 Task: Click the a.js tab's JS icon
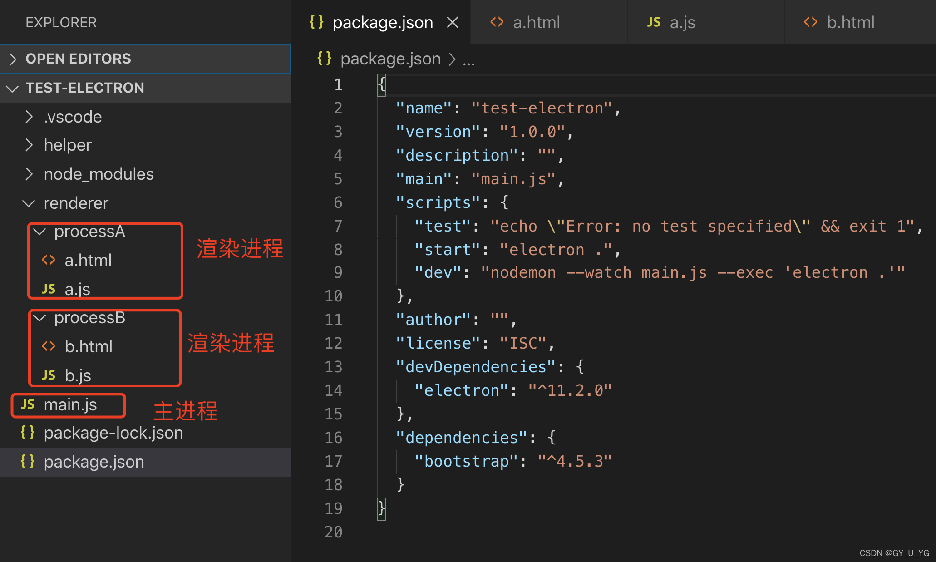coord(654,22)
